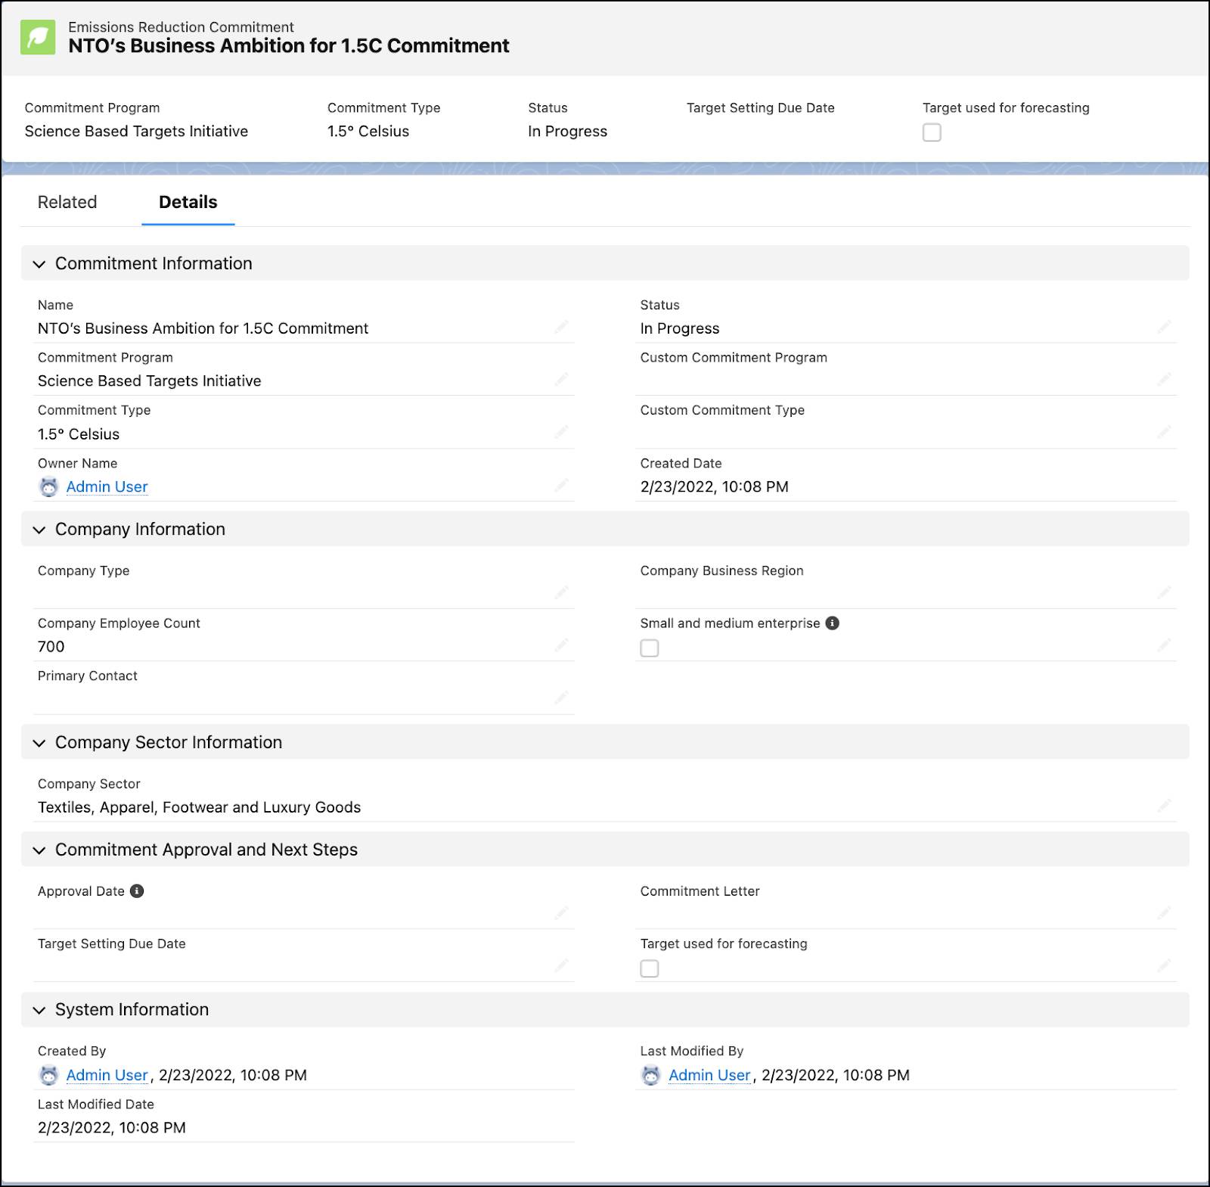Click the Last Modified By Admin User avatar

[651, 1075]
